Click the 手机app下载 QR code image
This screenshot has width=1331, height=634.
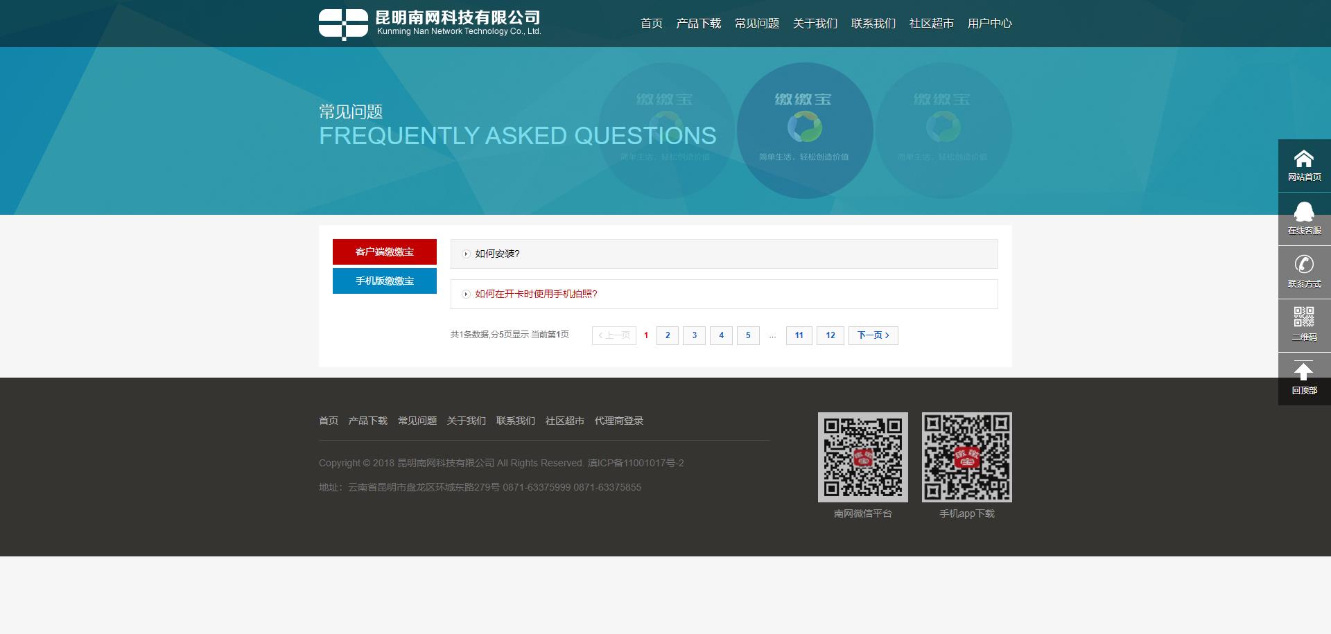point(966,457)
